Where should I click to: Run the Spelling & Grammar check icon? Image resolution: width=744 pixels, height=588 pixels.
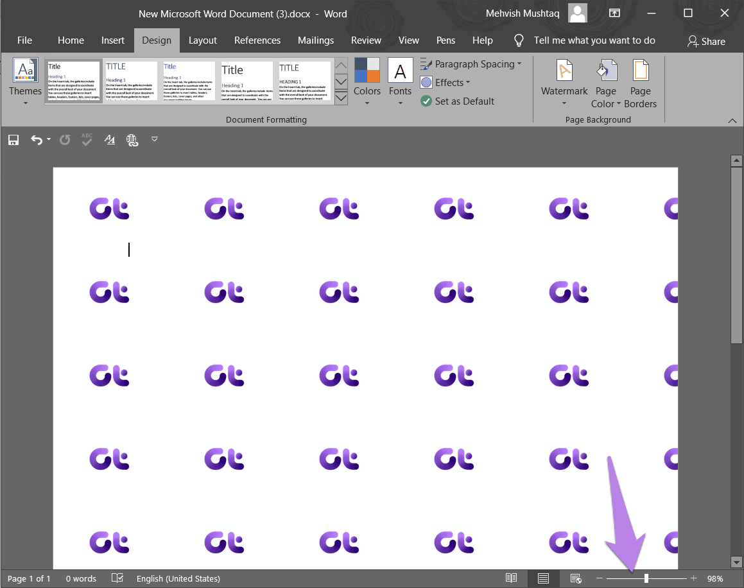(87, 139)
